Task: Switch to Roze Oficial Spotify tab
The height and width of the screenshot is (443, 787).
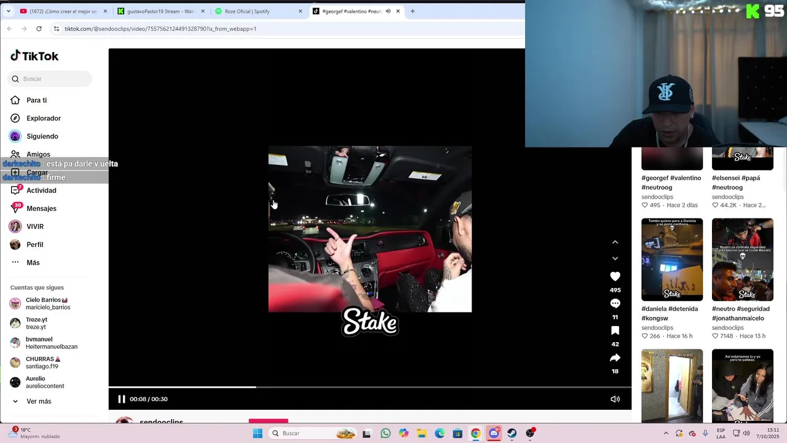Action: [x=258, y=11]
